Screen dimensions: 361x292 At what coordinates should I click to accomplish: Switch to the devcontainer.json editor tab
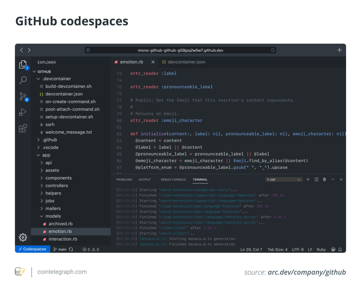pyautogui.click(x=184, y=62)
